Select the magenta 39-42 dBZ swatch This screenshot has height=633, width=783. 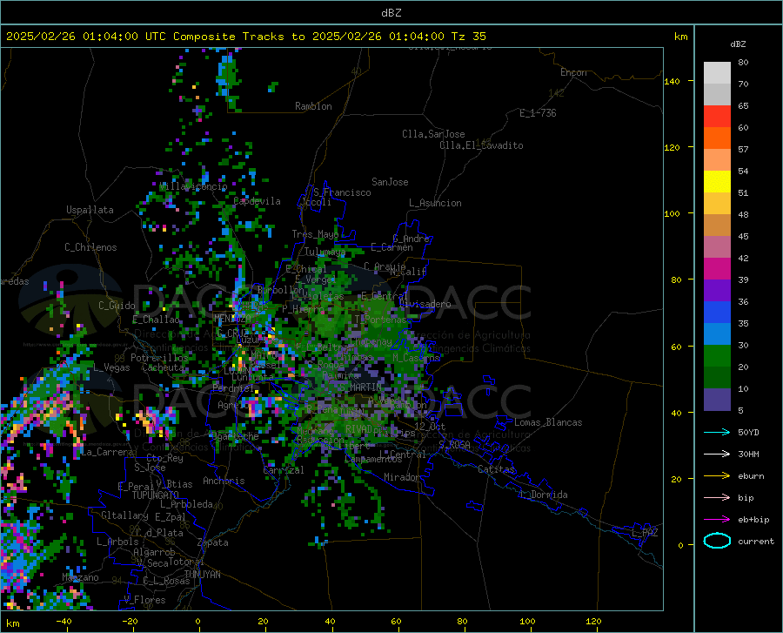[717, 269]
